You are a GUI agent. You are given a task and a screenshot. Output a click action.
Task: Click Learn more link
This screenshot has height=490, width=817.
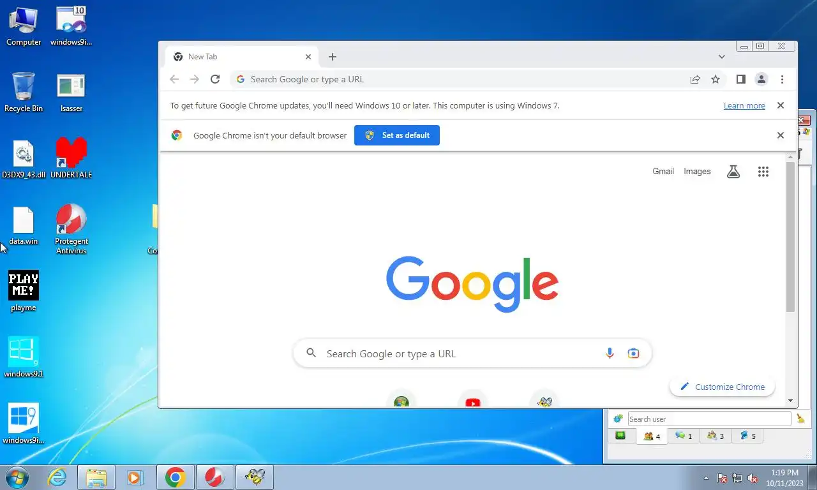(744, 106)
